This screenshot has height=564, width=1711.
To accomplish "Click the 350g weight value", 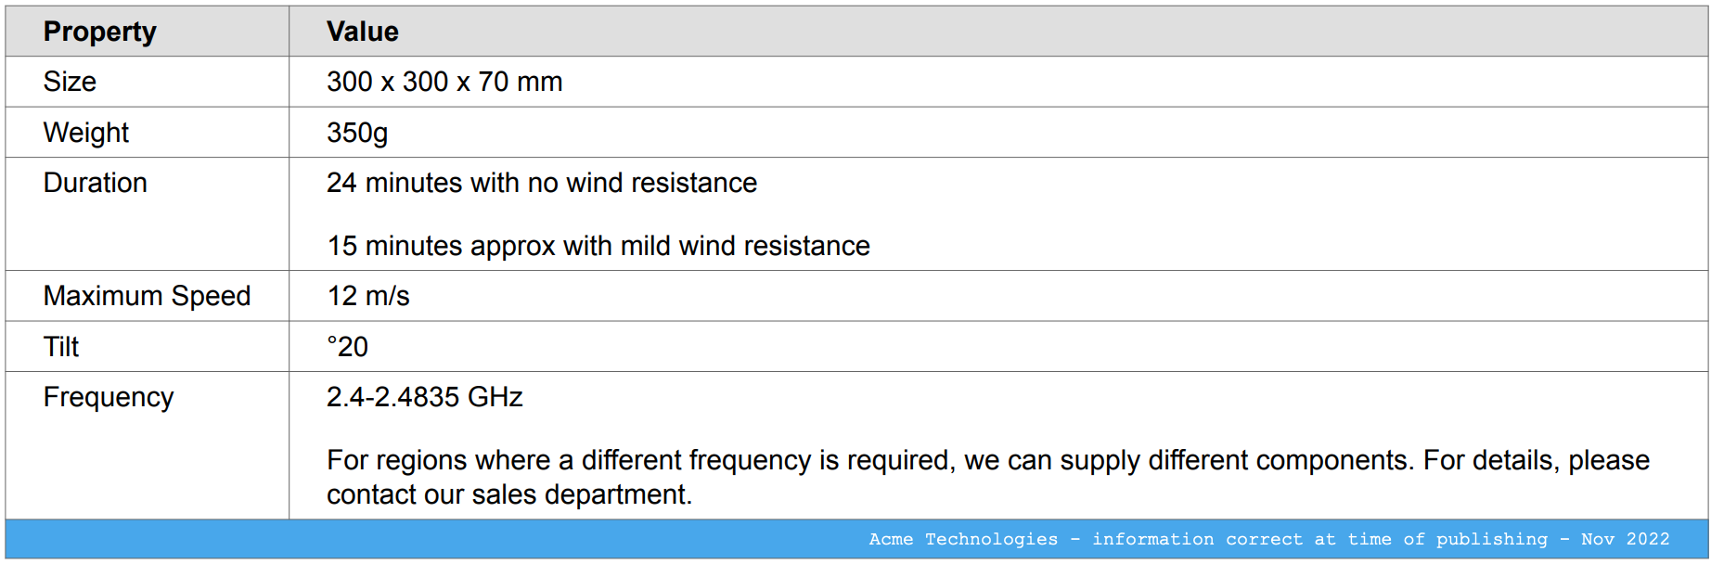I will coord(357,133).
